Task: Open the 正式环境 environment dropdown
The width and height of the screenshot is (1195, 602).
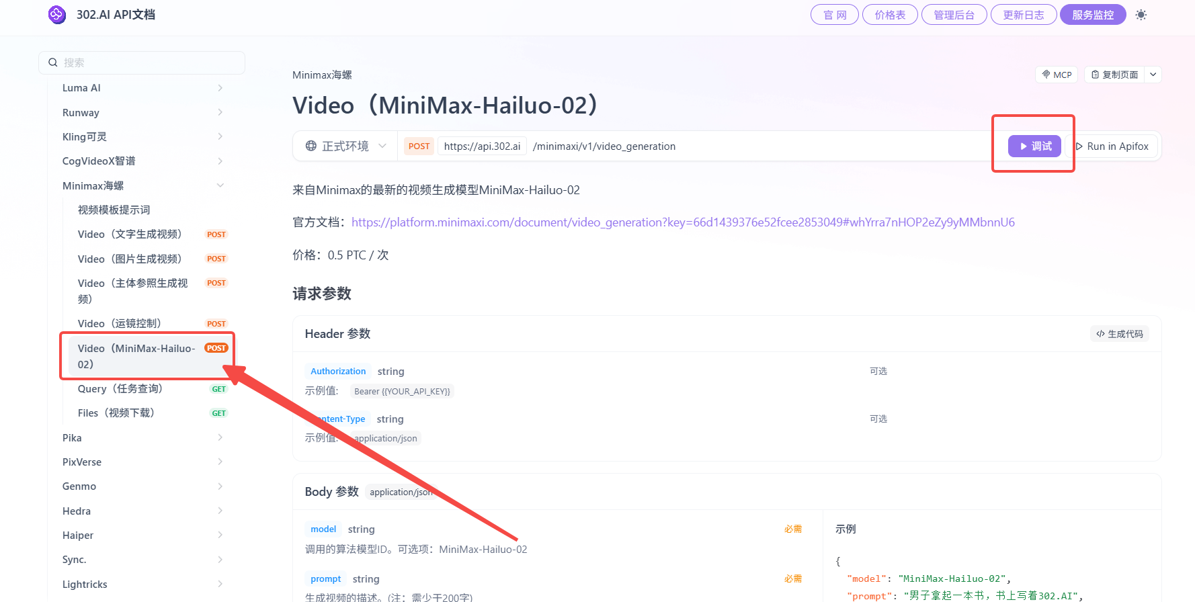Action: point(345,146)
